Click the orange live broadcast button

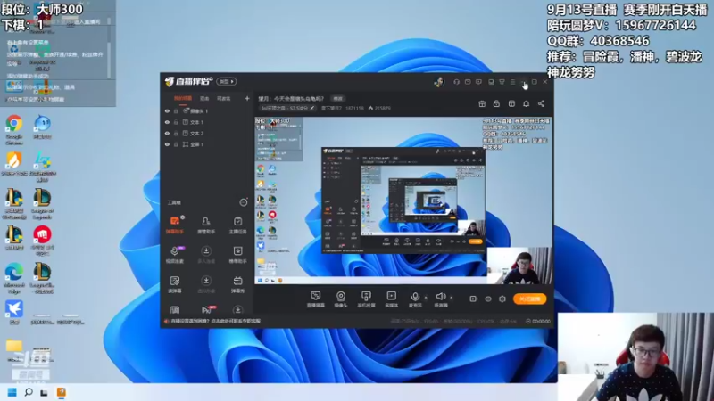(x=529, y=299)
